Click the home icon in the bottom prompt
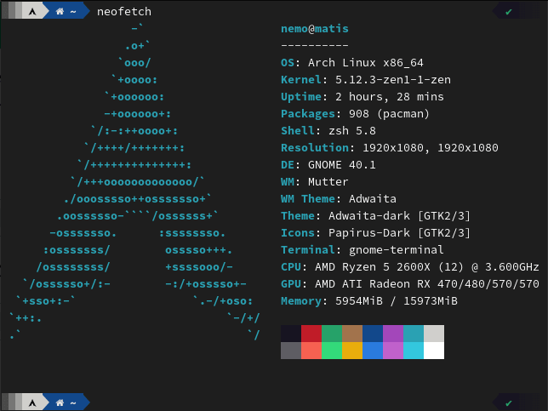 coord(60,403)
